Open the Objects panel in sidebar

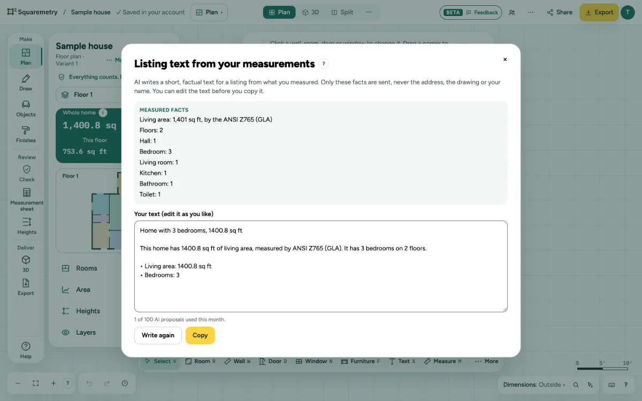[x=26, y=108]
